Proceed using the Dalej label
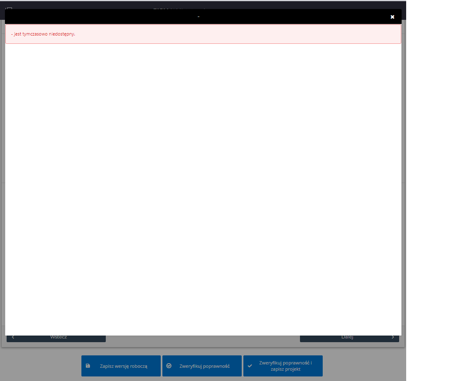The image size is (476, 381). click(x=347, y=338)
